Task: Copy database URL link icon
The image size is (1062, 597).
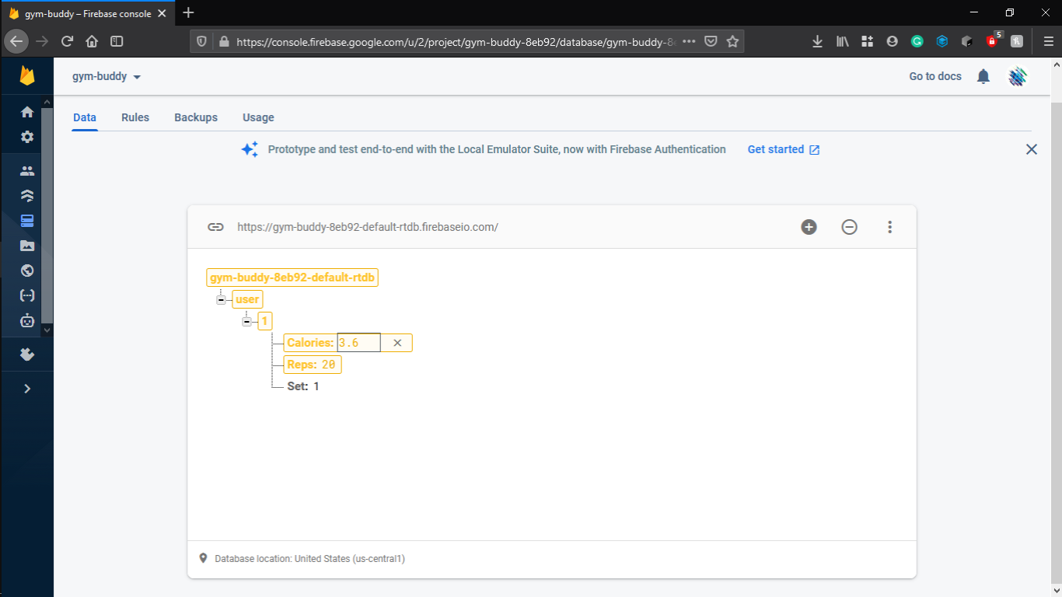Action: point(215,227)
